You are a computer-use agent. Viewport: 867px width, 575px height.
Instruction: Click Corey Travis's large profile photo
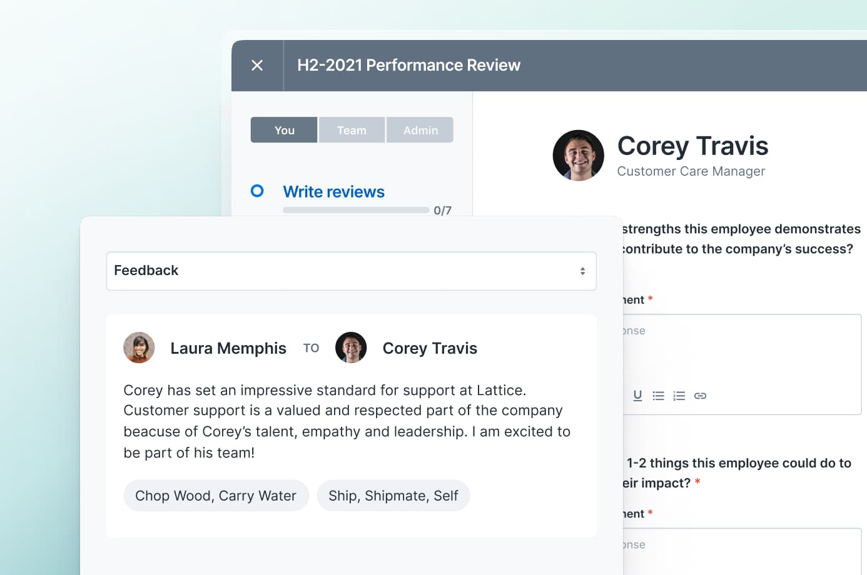click(x=579, y=156)
